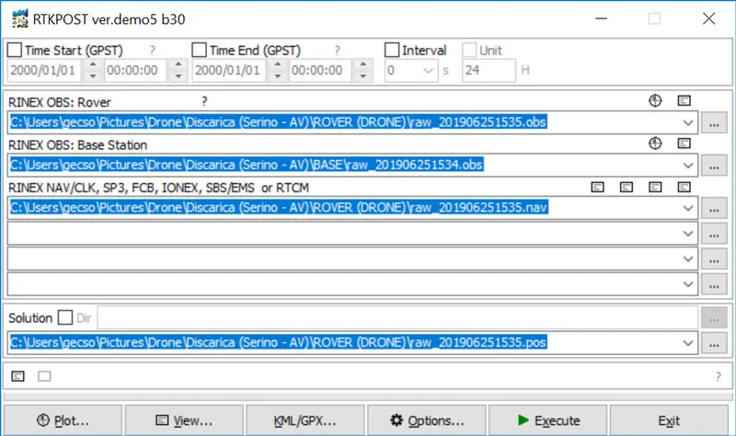Increase the Time End date value

pos(278,64)
